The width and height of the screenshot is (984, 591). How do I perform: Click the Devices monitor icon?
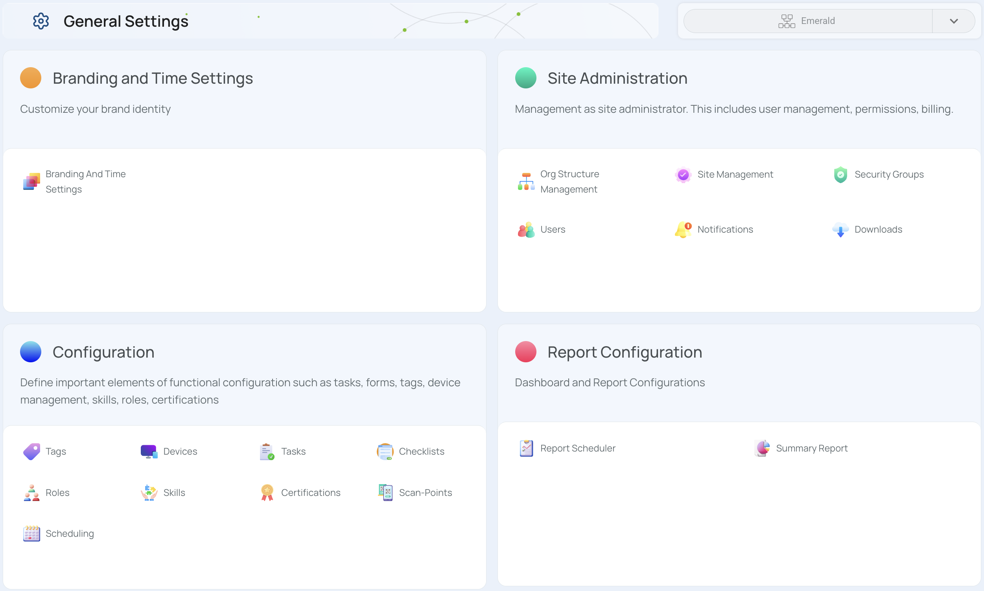[x=149, y=451]
